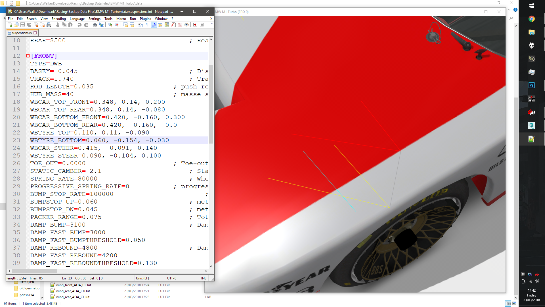The height and width of the screenshot is (307, 545).
Task: Click Unix (LF) line ending in status bar
Action: (x=142, y=278)
